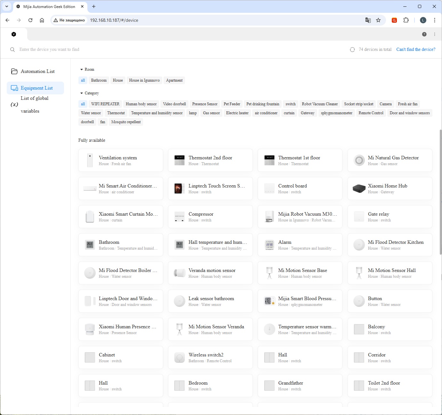Image resolution: width=442 pixels, height=415 pixels.
Task: Collapse the Category filter section
Action: point(82,93)
